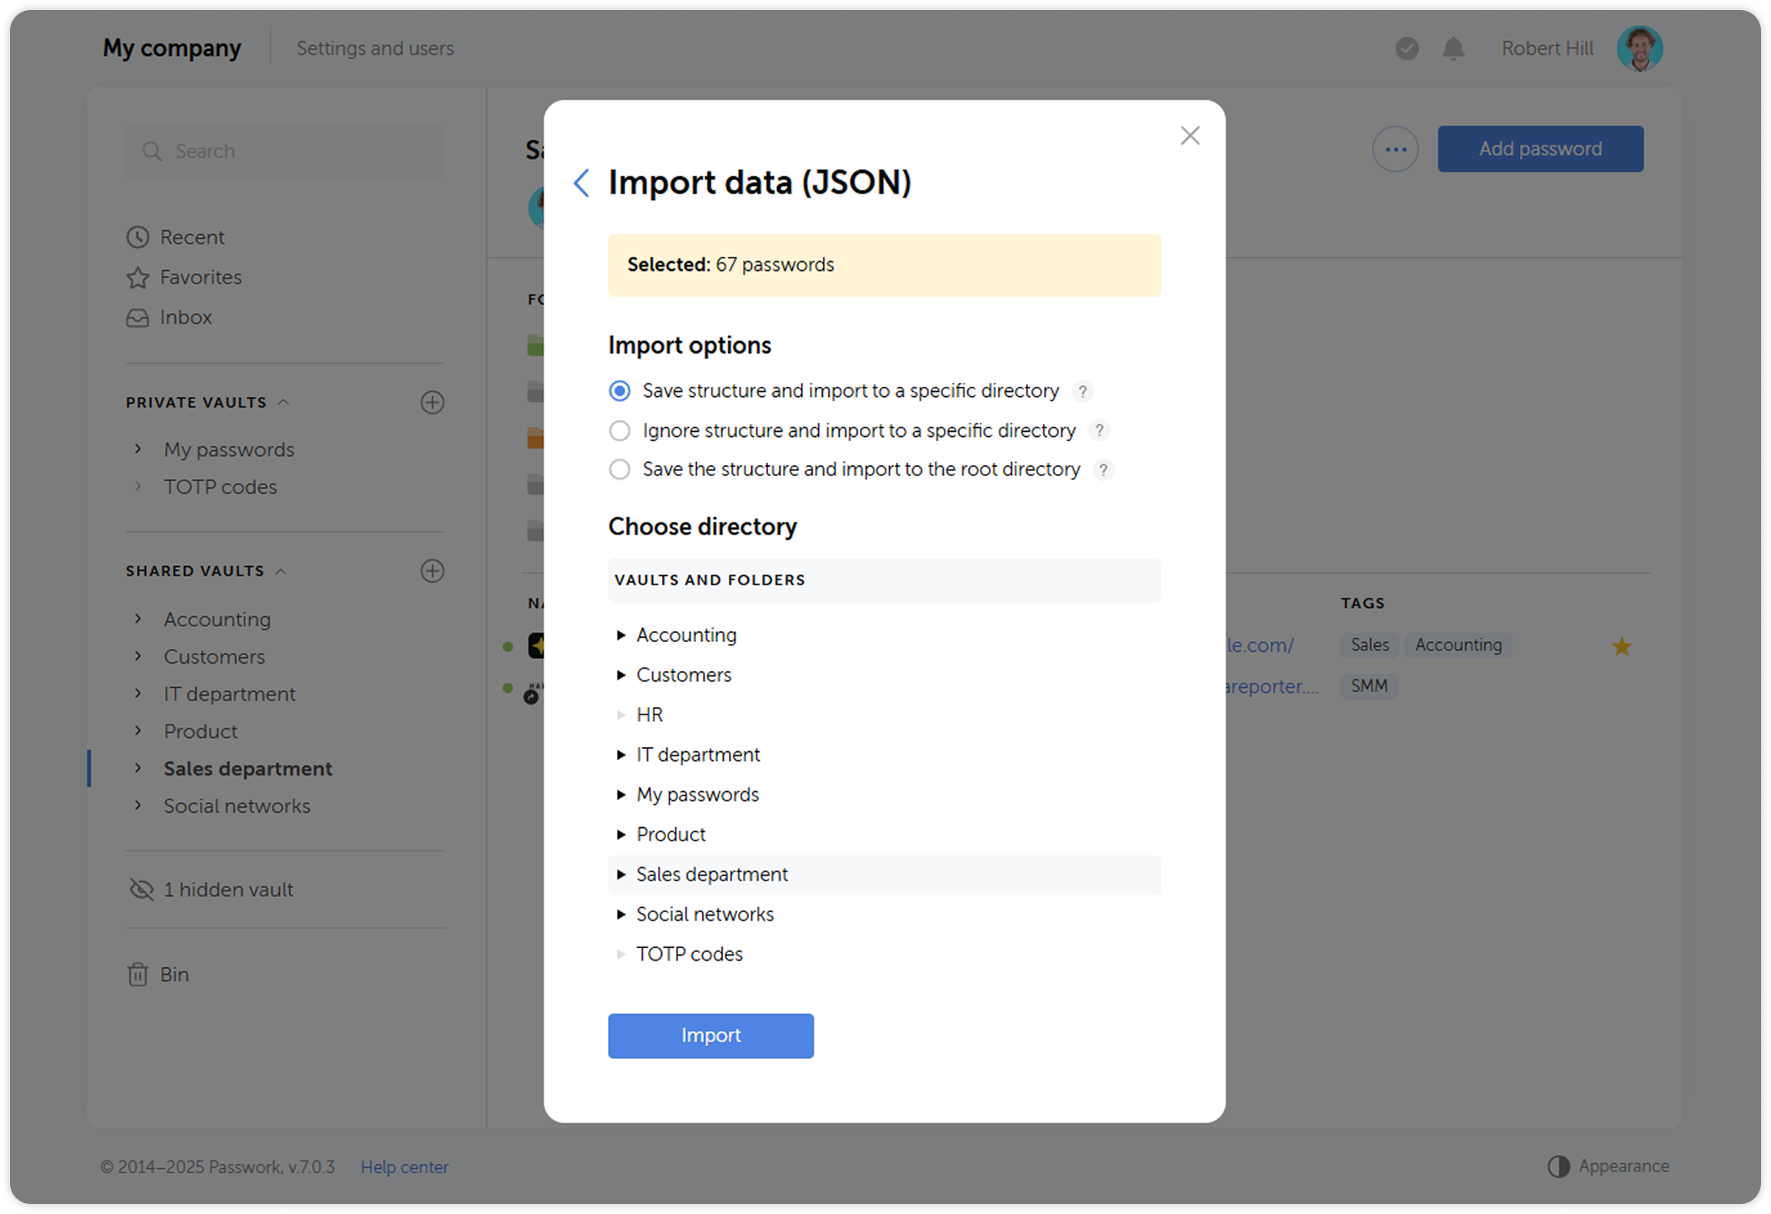Screen dimensions: 1771x1214
Task: Expand the TOTP codes folder
Action: tap(621, 954)
